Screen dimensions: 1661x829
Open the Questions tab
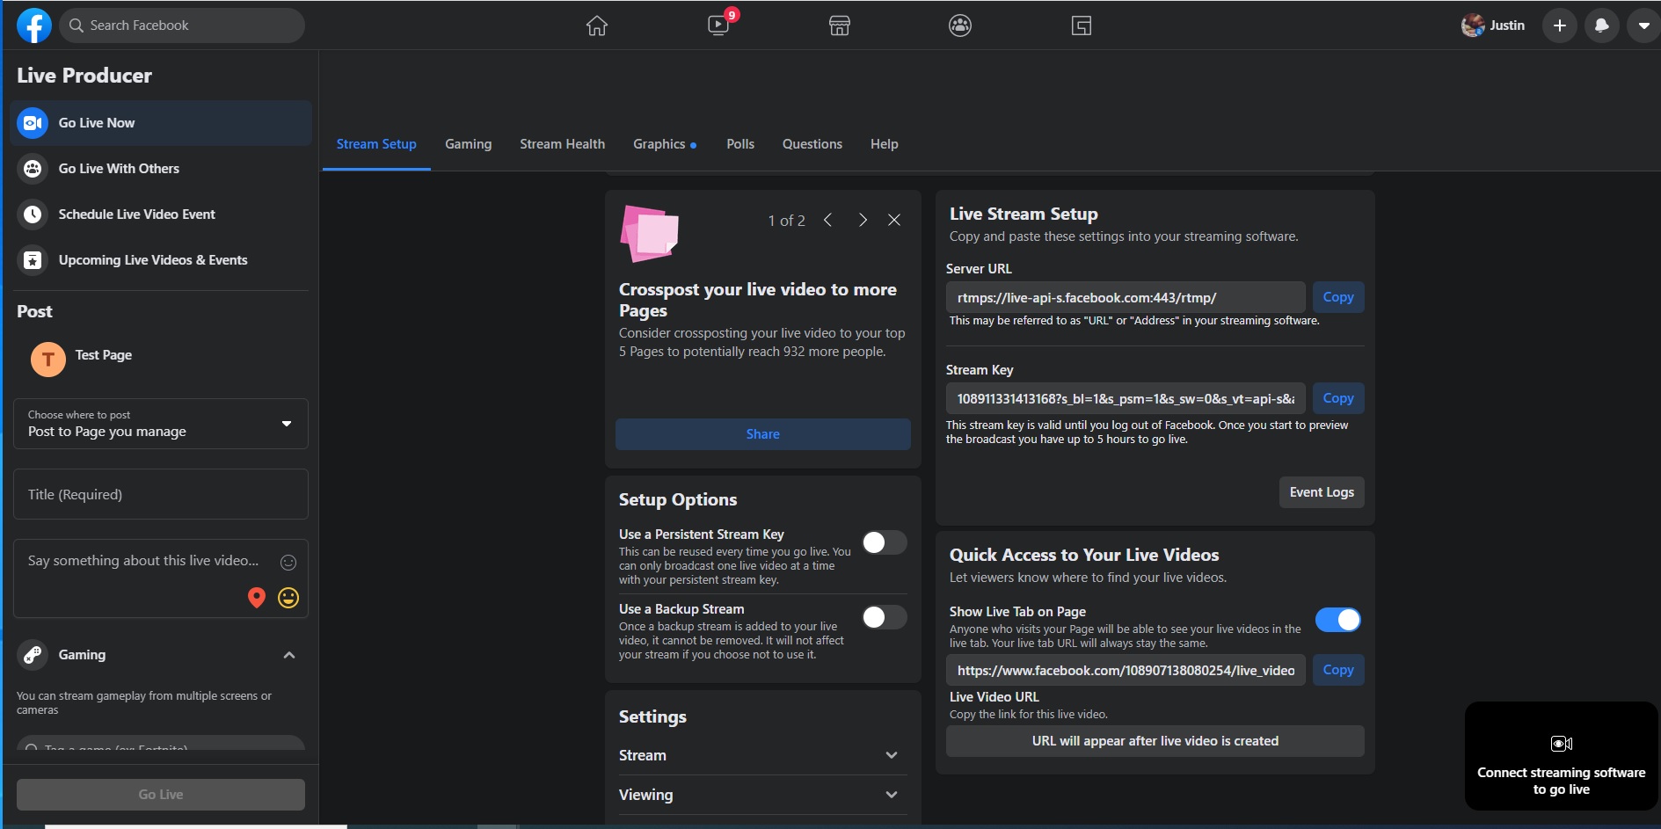(812, 144)
